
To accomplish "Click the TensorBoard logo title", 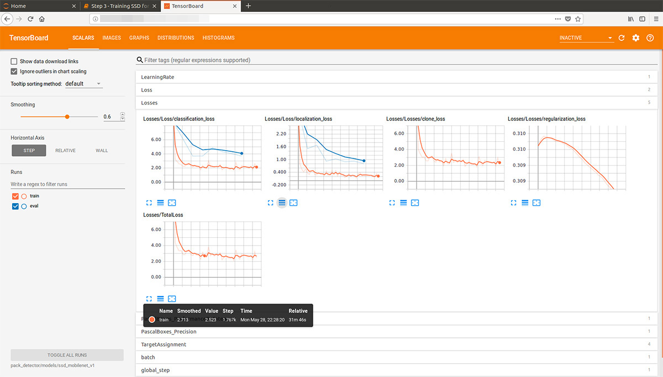I will point(29,38).
